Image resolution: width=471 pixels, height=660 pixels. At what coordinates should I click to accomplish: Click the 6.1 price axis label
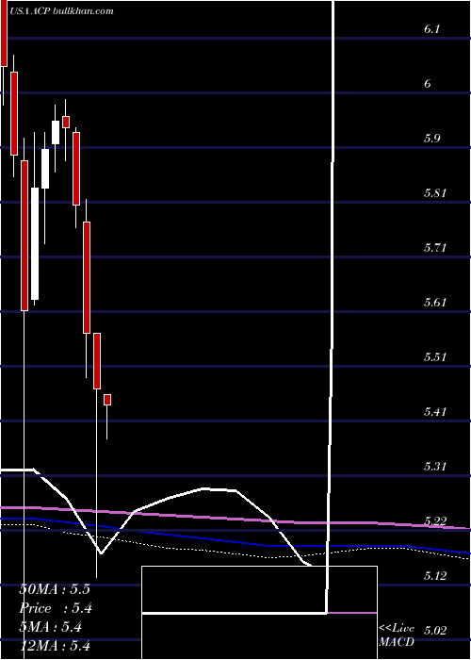[x=431, y=29]
